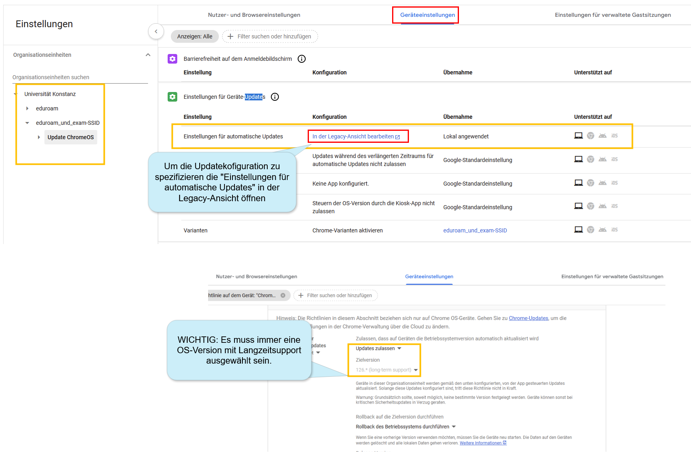Click the Einstellungen für automatische Updates row label
The height and width of the screenshot is (452, 691).
233,136
